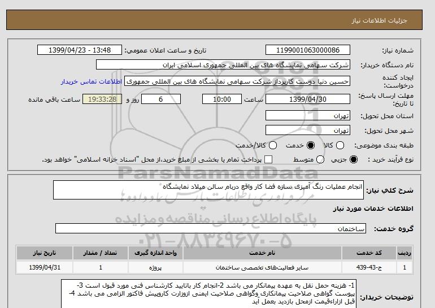Click the تاریخ نیاز column header
The height and width of the screenshot is (308, 435).
pyautogui.click(x=45, y=253)
